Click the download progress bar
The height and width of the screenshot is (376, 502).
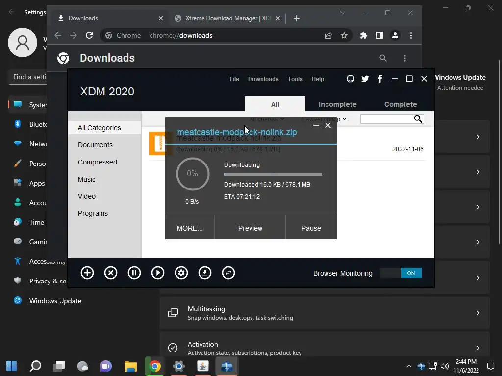(x=273, y=175)
